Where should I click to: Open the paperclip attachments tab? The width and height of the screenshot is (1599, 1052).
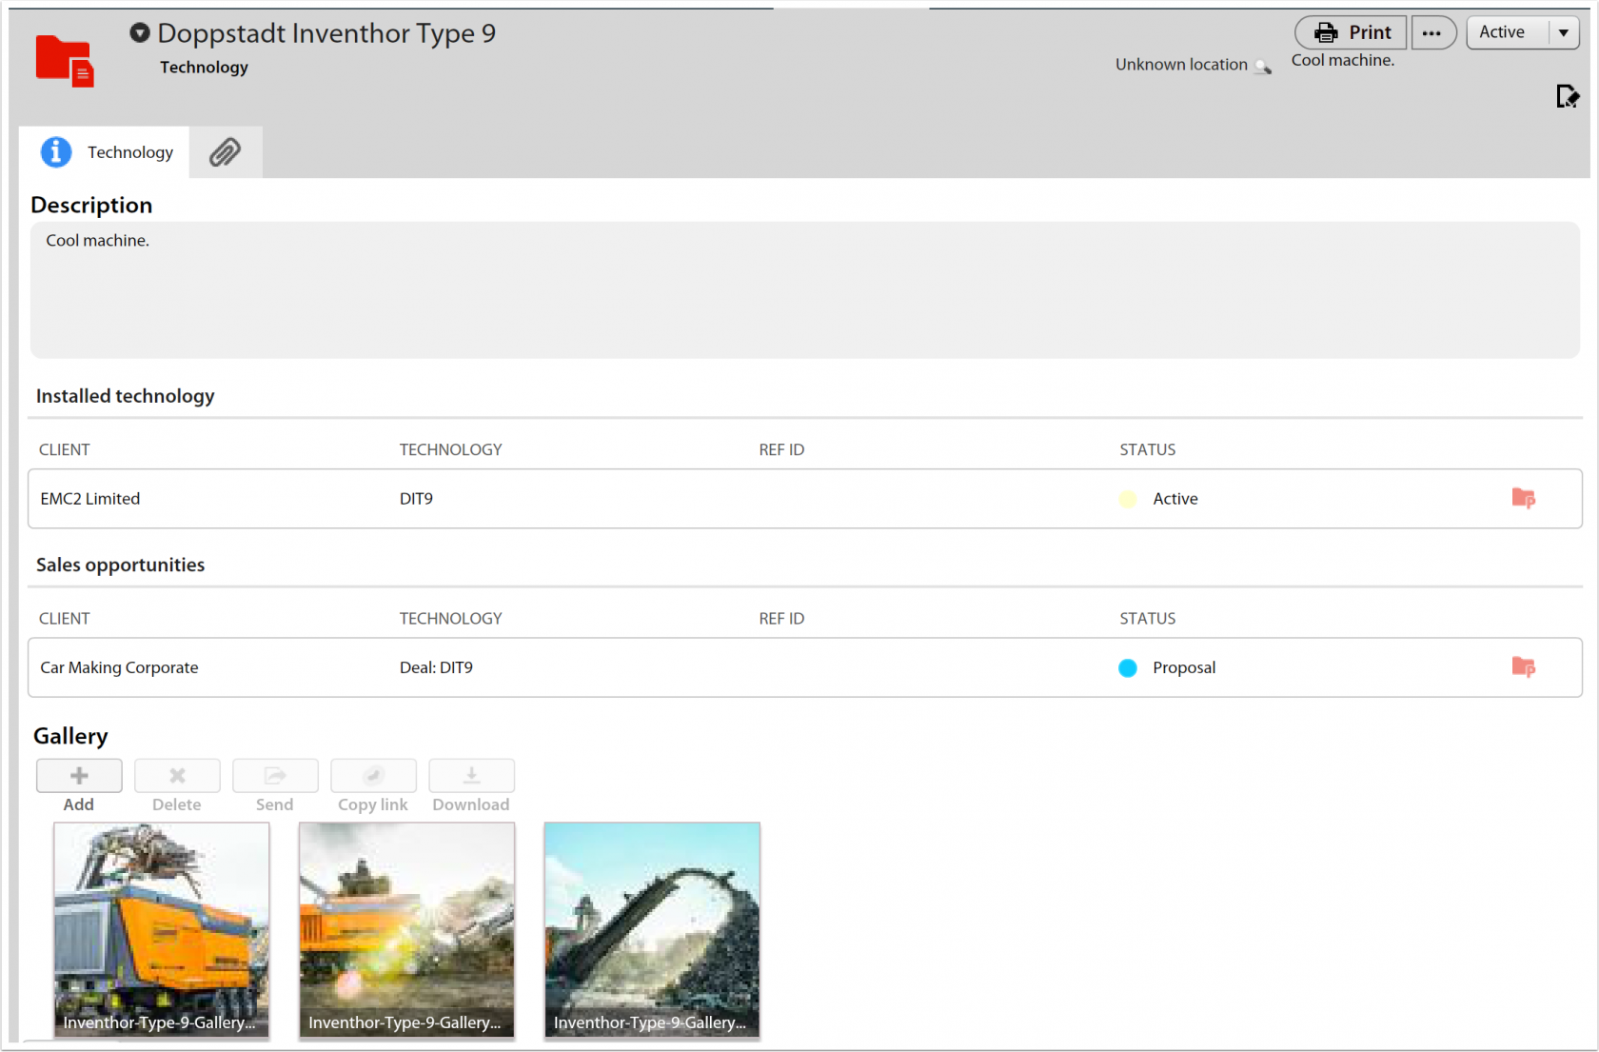(226, 152)
